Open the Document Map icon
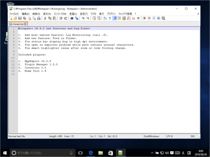The height and width of the screenshot is (157, 210). pos(124,18)
